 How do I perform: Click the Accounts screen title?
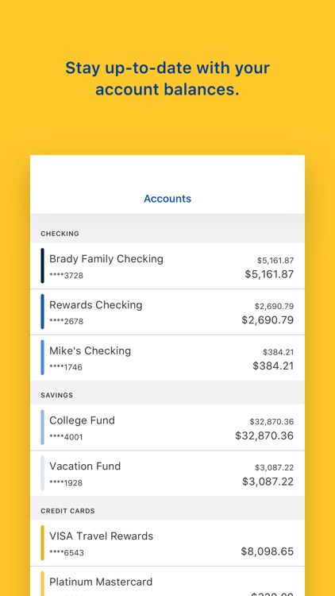(167, 199)
